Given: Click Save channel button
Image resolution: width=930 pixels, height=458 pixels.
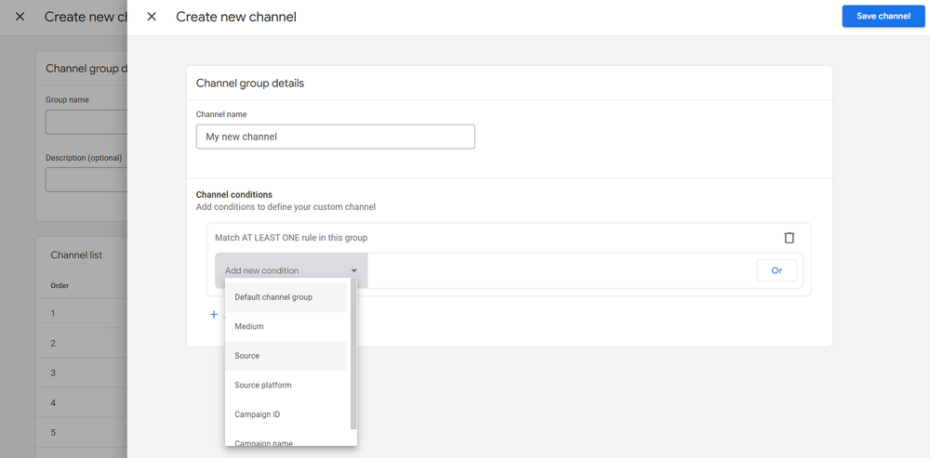Looking at the screenshot, I should 883,16.
